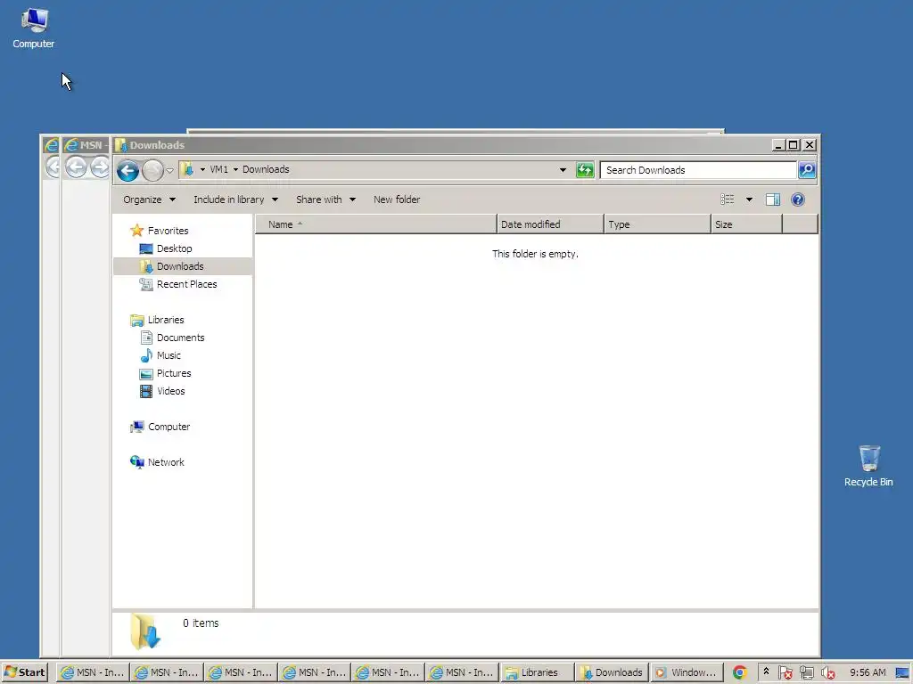
Task: Click back arrow in MSN window
Action: 75,167
